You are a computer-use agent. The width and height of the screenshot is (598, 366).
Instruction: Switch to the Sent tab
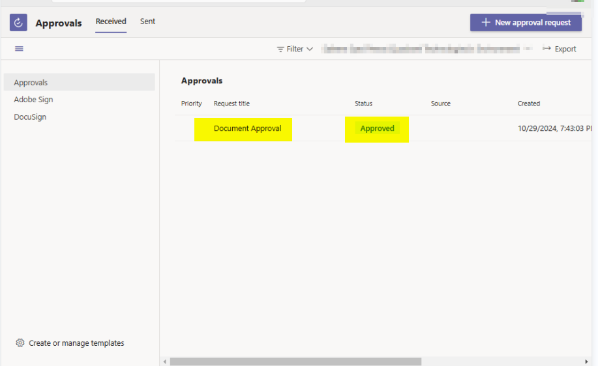click(147, 21)
